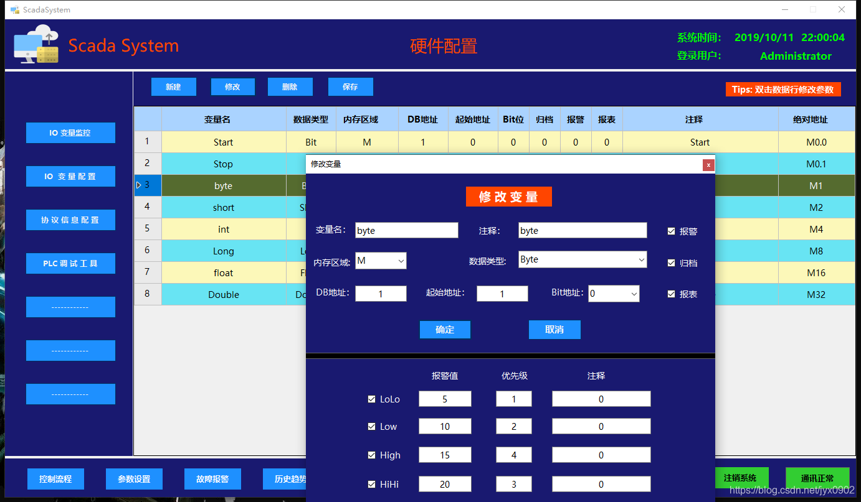The height and width of the screenshot is (502, 861).
Task: Select the Long variable name cell
Action: coord(224,251)
